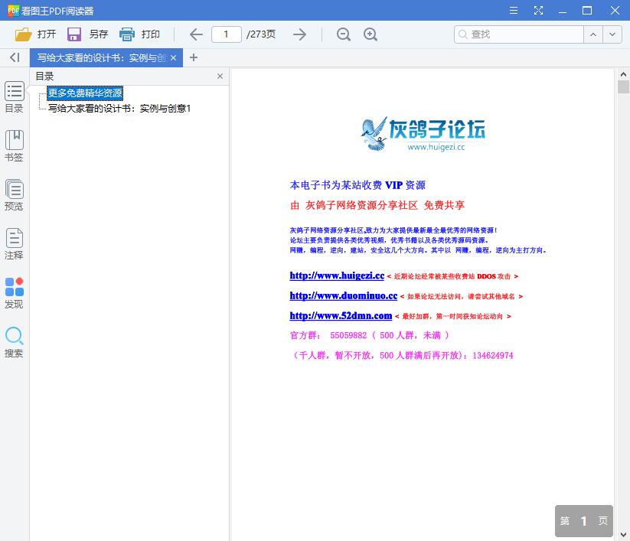Click vertical scrollbar up arrow
The width and height of the screenshot is (630, 541).
coord(623,74)
